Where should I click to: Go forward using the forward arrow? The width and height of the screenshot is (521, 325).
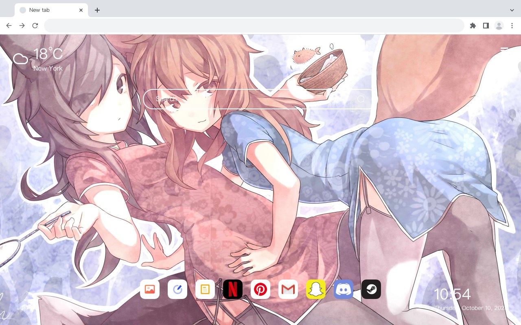point(22,26)
